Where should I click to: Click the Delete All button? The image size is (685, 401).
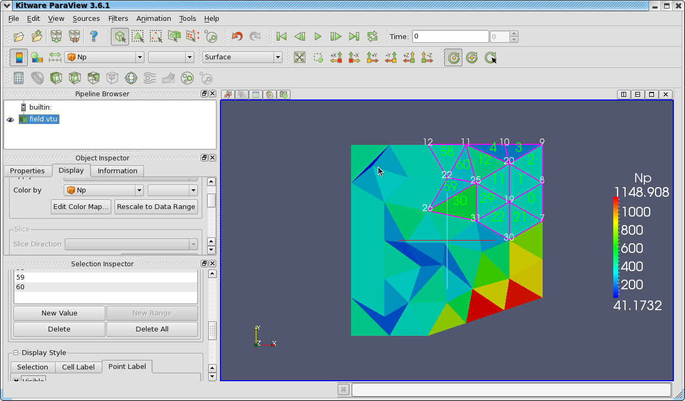(152, 329)
